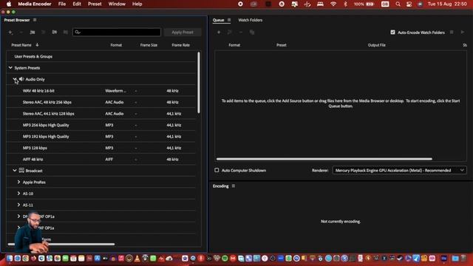Duplicate icon in Queue toolbar

pos(252,33)
